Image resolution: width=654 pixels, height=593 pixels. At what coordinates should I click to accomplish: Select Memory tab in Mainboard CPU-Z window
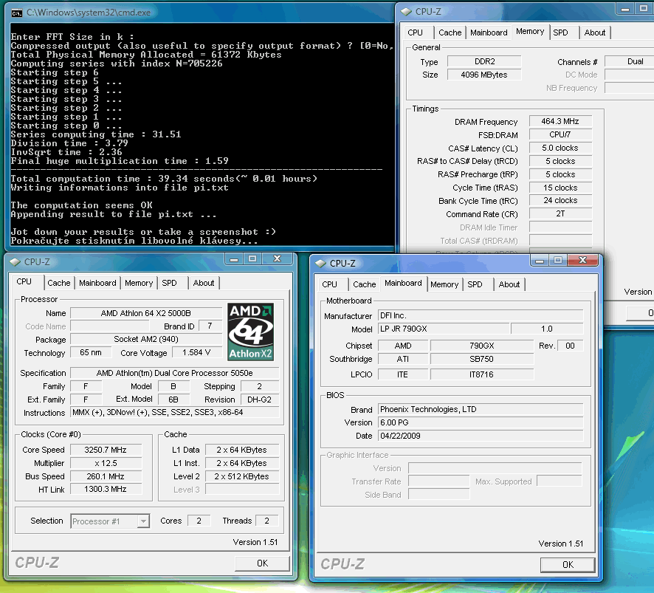click(444, 284)
